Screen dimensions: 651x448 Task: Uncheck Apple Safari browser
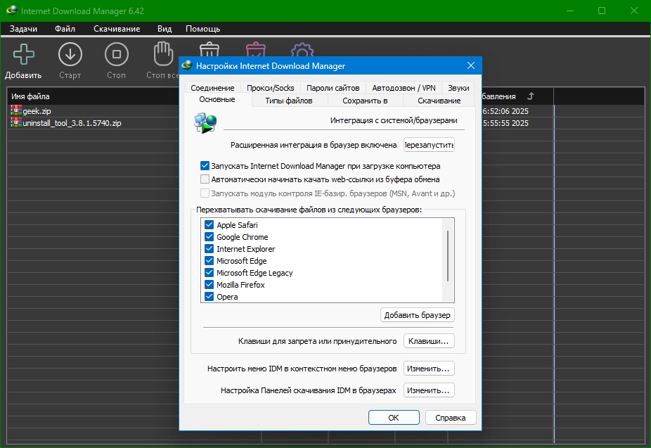coord(210,225)
